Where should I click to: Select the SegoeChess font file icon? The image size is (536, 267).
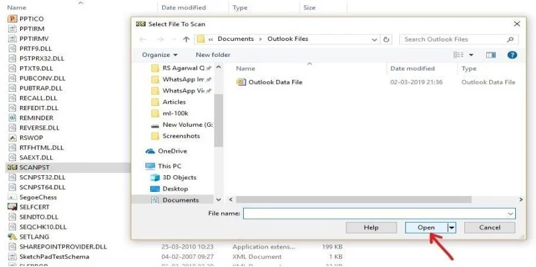12,197
